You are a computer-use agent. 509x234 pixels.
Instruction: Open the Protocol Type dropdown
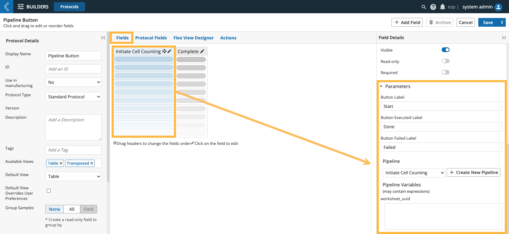(x=73, y=97)
